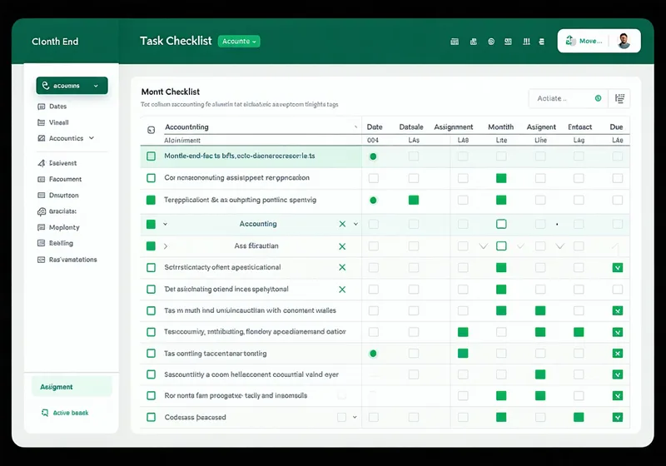Click the green icon in Actiate field

(598, 98)
